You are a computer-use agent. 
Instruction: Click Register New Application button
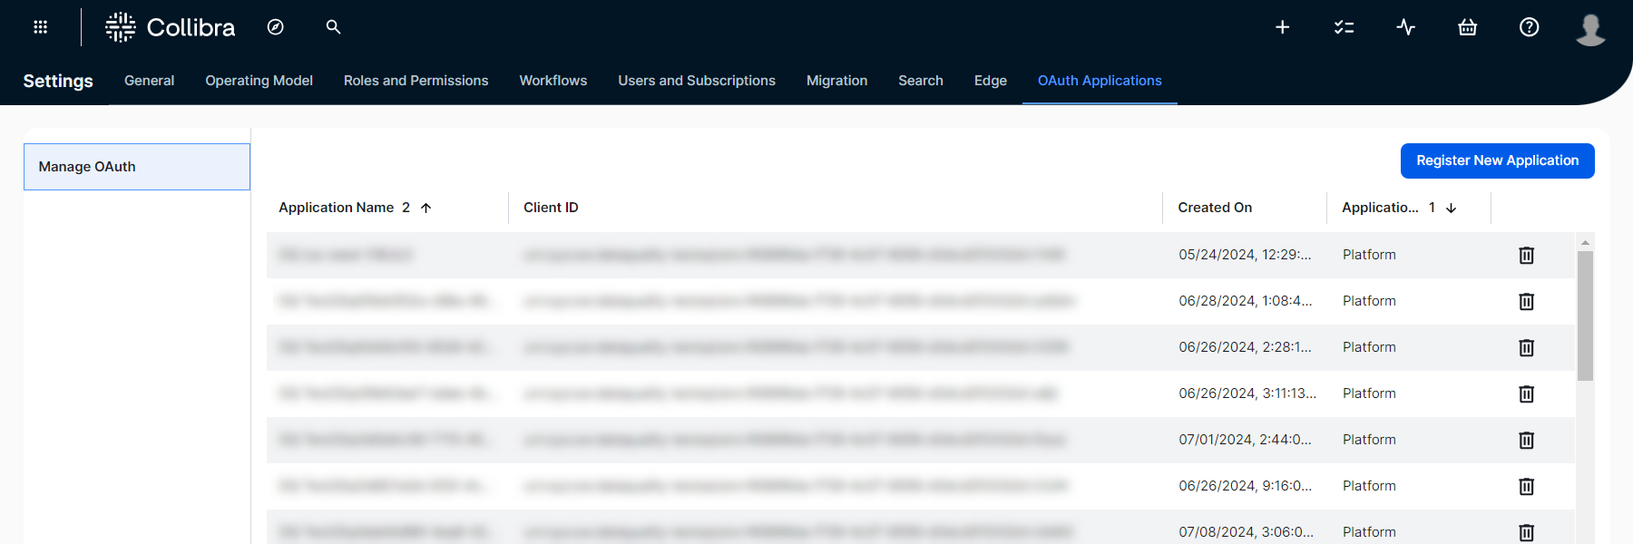[1497, 160]
